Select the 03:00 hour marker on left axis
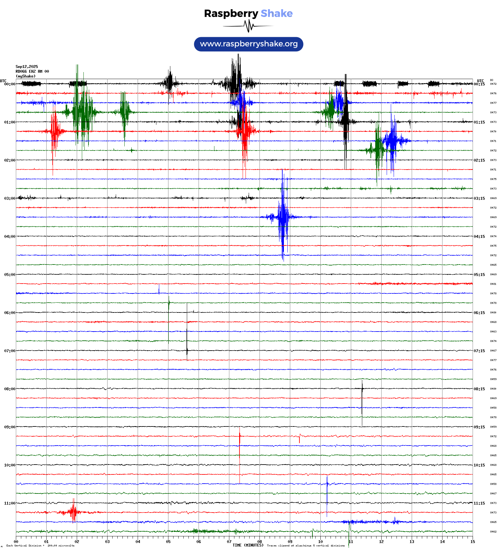This screenshot has width=498, height=550. pos(10,198)
